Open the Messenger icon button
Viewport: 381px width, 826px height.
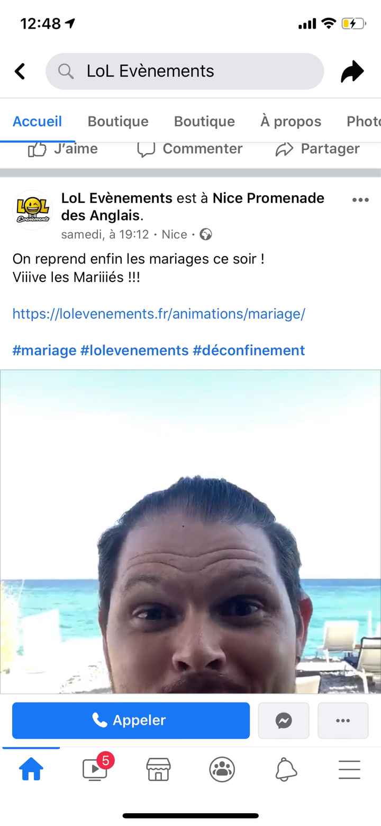[284, 720]
